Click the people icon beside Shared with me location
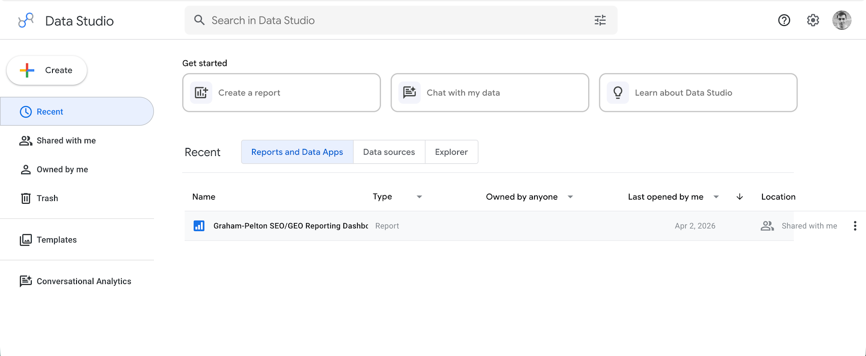 [x=767, y=226]
